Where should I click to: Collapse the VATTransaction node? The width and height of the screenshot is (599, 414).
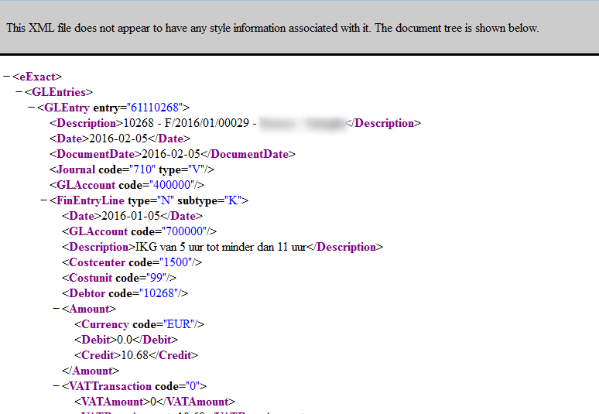56,386
